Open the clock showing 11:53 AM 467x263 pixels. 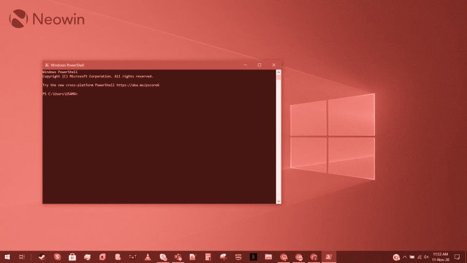click(x=440, y=257)
